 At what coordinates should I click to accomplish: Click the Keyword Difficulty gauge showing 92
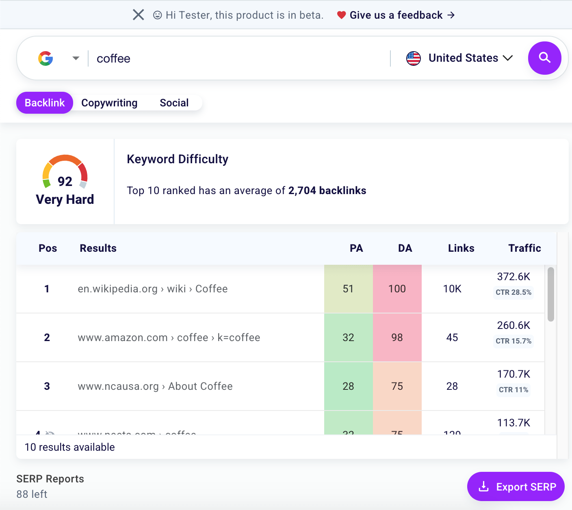pyautogui.click(x=65, y=175)
